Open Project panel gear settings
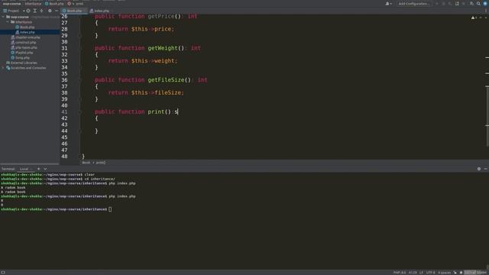The width and height of the screenshot is (489, 275). click(x=50, y=11)
